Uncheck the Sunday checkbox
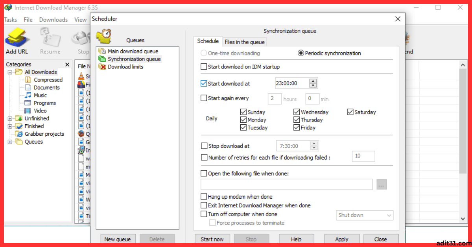Viewport: 472px width, 247px height. pyautogui.click(x=243, y=112)
